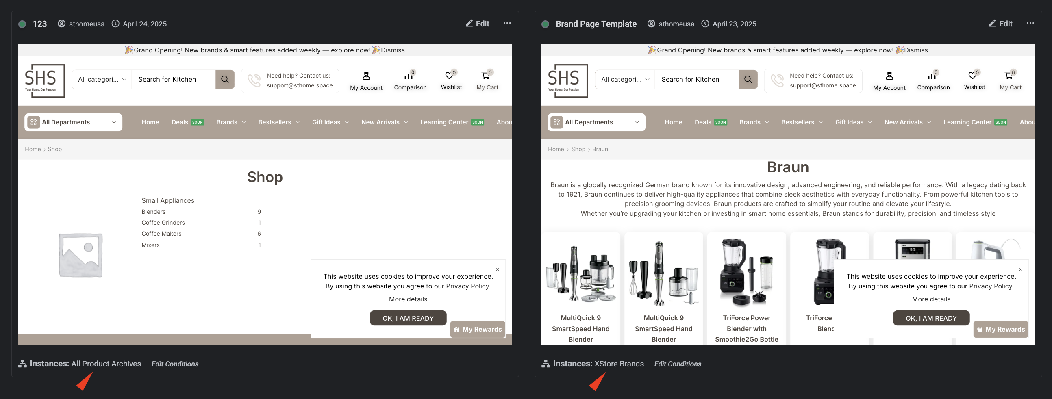Viewport: 1052px width, 399px height.
Task: Click Home breadcrumb in 123 preview
Action: pos(33,149)
